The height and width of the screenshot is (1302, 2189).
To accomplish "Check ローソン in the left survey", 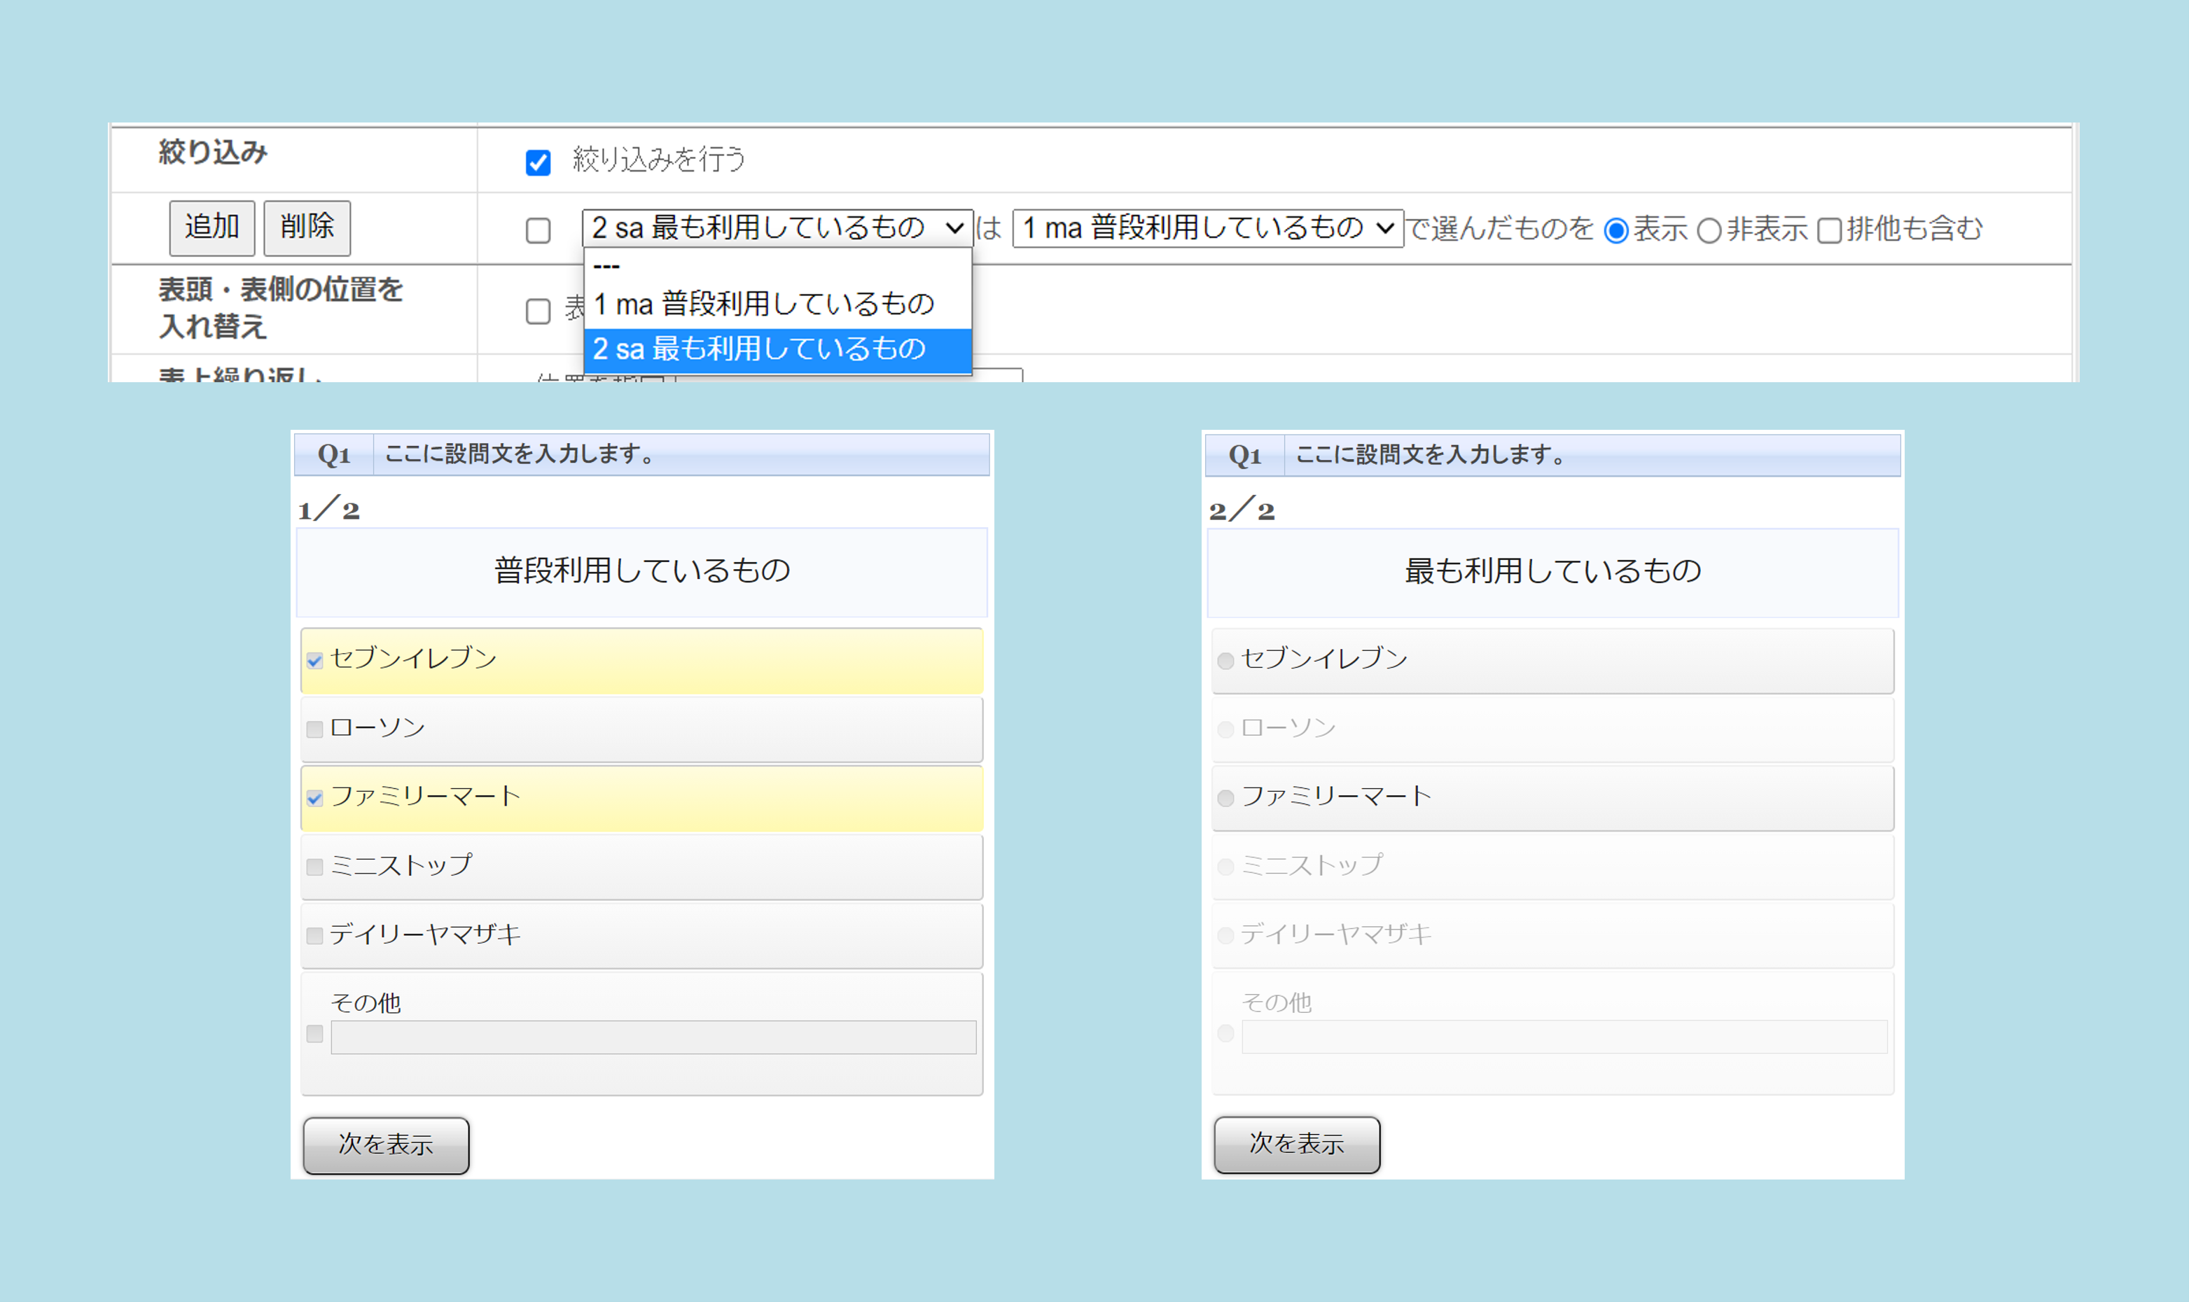I will tap(315, 729).
